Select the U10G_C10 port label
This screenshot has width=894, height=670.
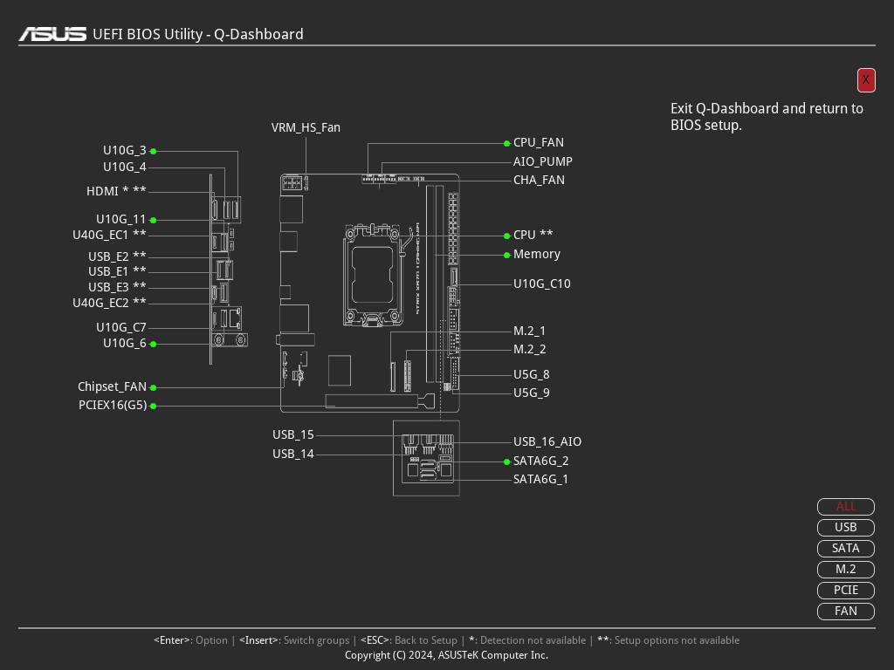coord(541,284)
